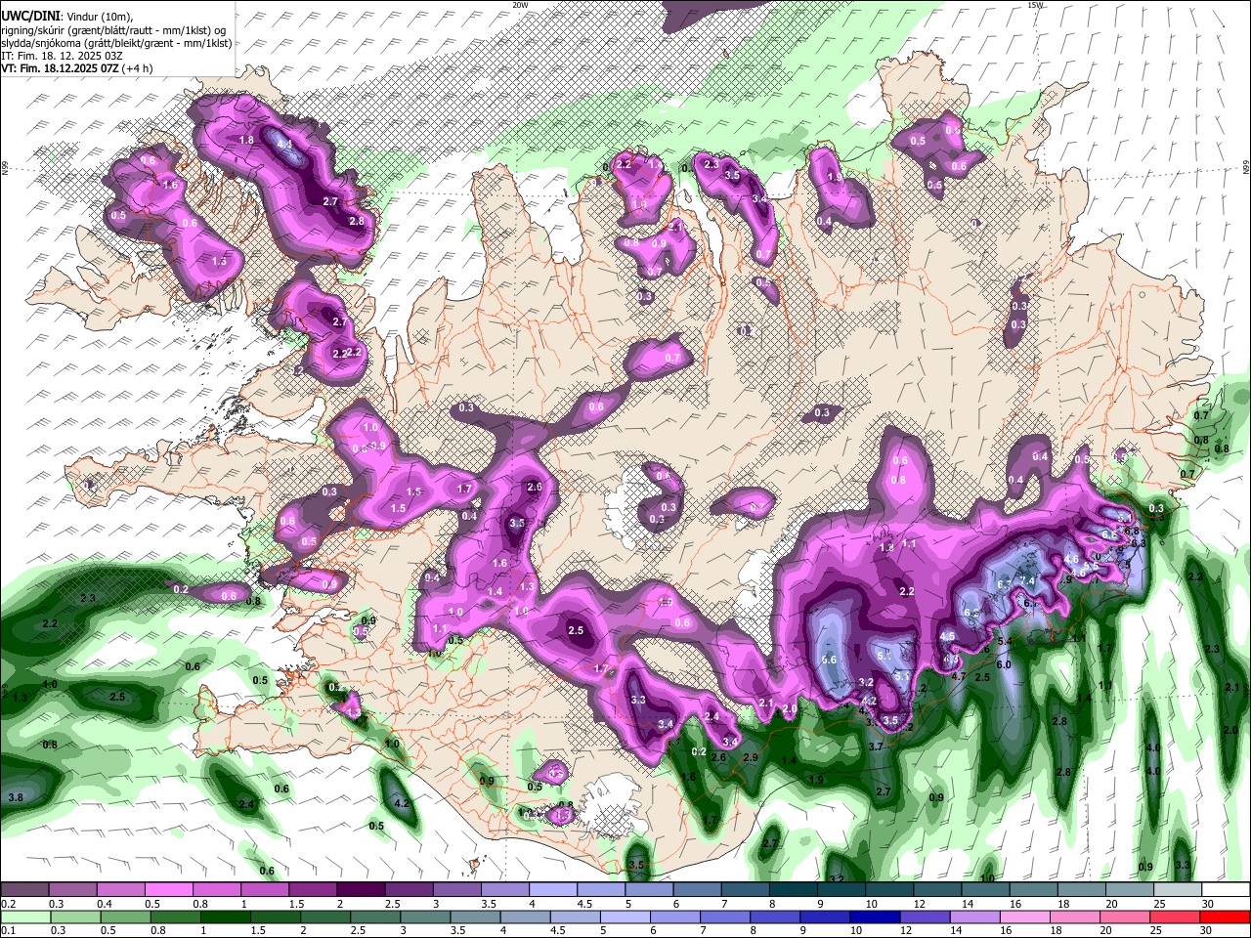
Task: Click the '6.0' precipitation value on the map
Action: 1004,664
